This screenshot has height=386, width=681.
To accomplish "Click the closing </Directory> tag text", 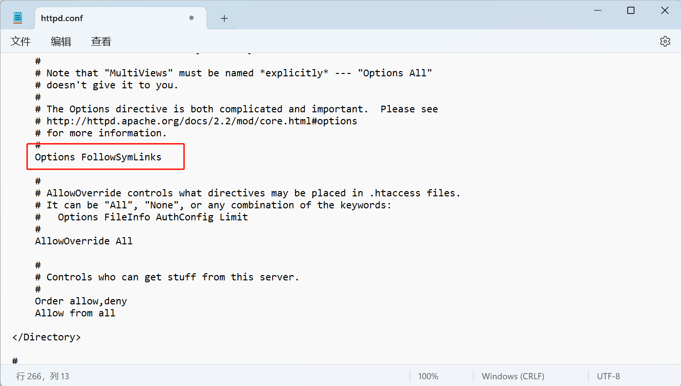I will tap(47, 337).
